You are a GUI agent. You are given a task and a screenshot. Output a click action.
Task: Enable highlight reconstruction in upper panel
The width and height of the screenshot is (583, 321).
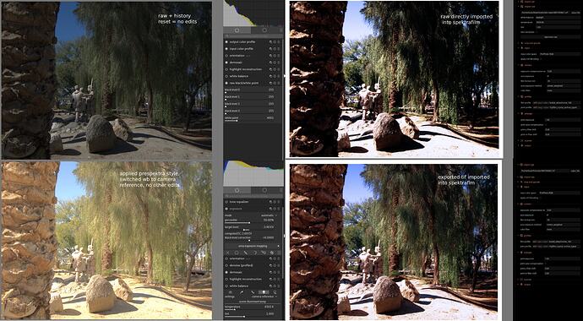coord(226,69)
